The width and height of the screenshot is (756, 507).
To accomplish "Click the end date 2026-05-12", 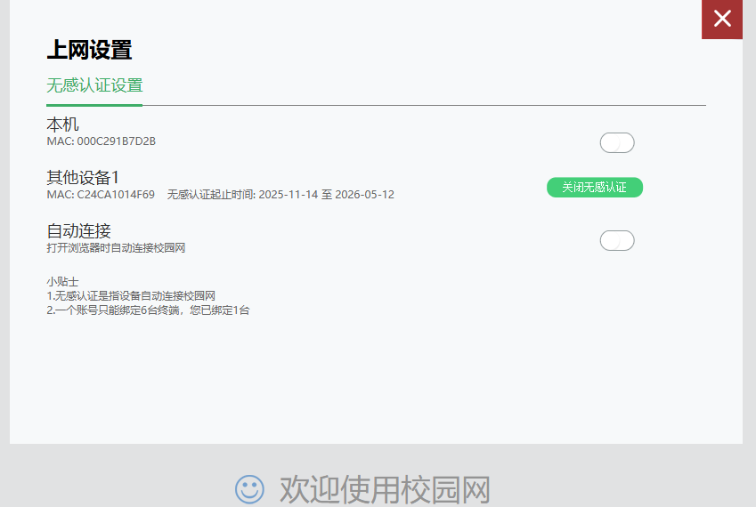I will pos(364,195).
